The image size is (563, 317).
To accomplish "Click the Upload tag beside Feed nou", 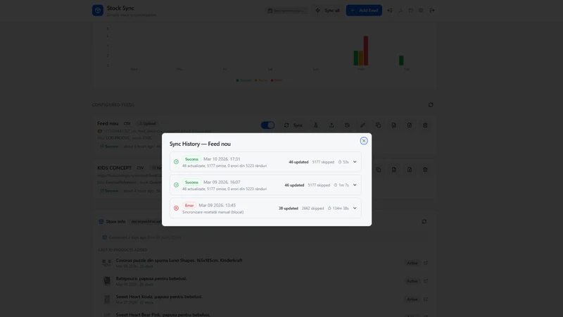I will 148,124.
